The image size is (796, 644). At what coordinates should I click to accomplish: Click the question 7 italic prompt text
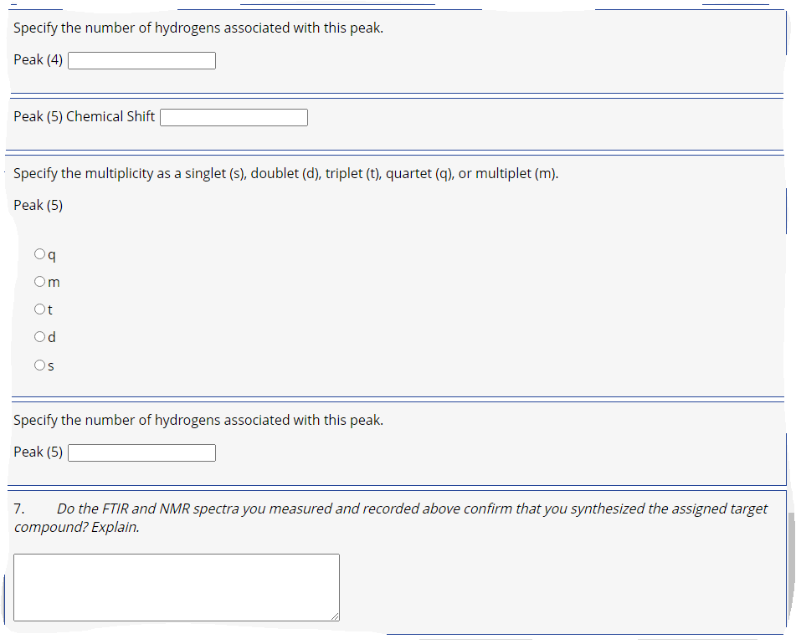coord(390,517)
